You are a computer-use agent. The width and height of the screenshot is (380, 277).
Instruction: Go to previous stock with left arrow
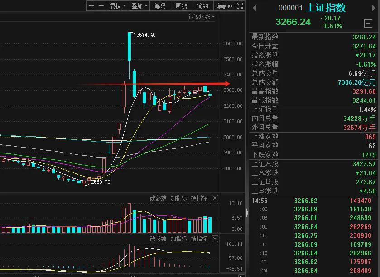click(255, 8)
